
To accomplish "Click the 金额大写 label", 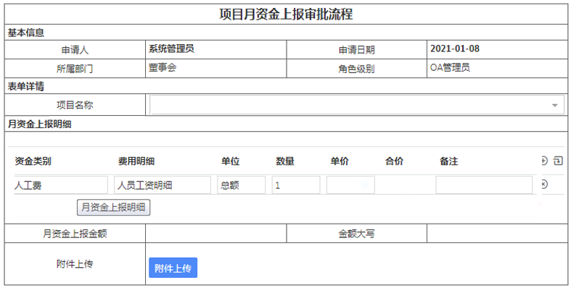I will coord(356,234).
